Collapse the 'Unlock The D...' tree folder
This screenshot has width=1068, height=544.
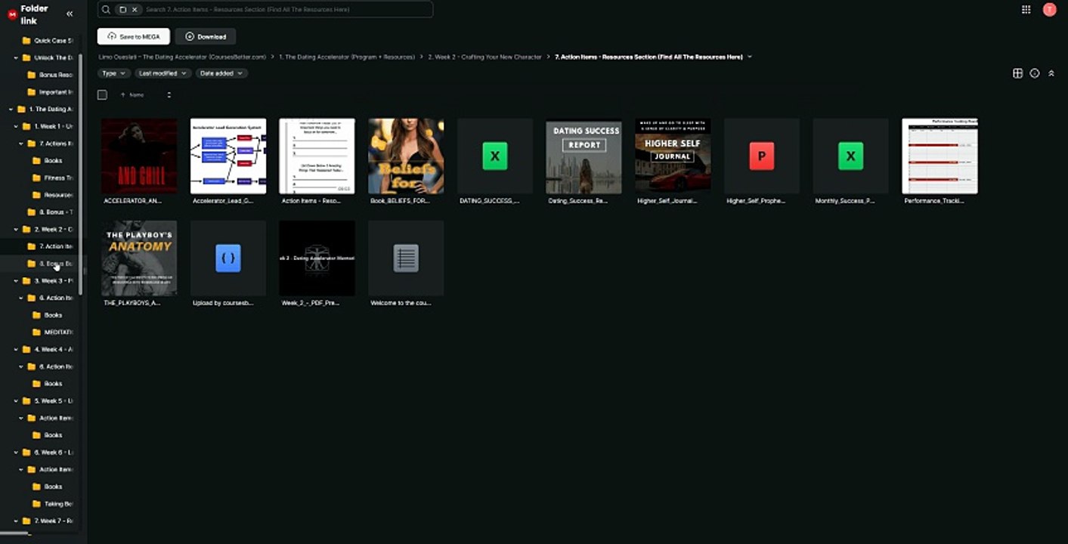point(16,57)
